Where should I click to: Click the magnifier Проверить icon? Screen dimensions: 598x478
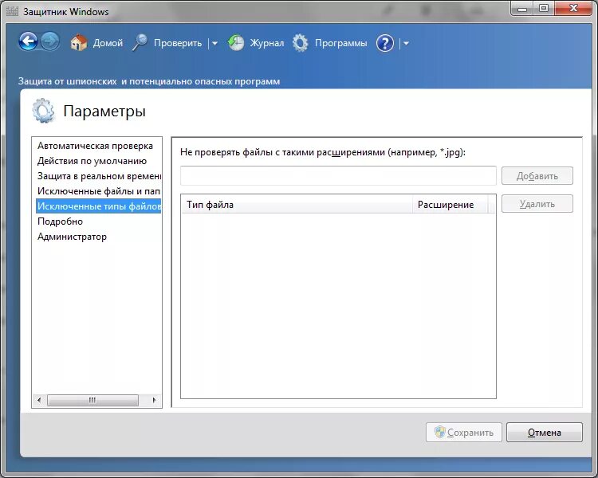coord(140,43)
